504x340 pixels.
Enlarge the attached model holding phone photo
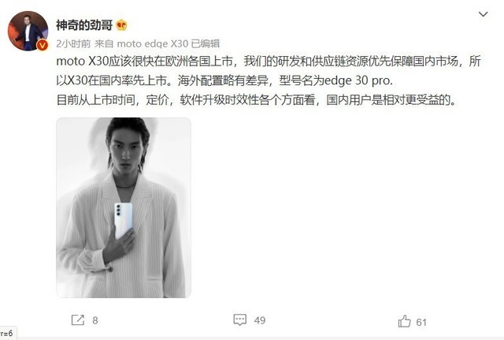[124, 207]
